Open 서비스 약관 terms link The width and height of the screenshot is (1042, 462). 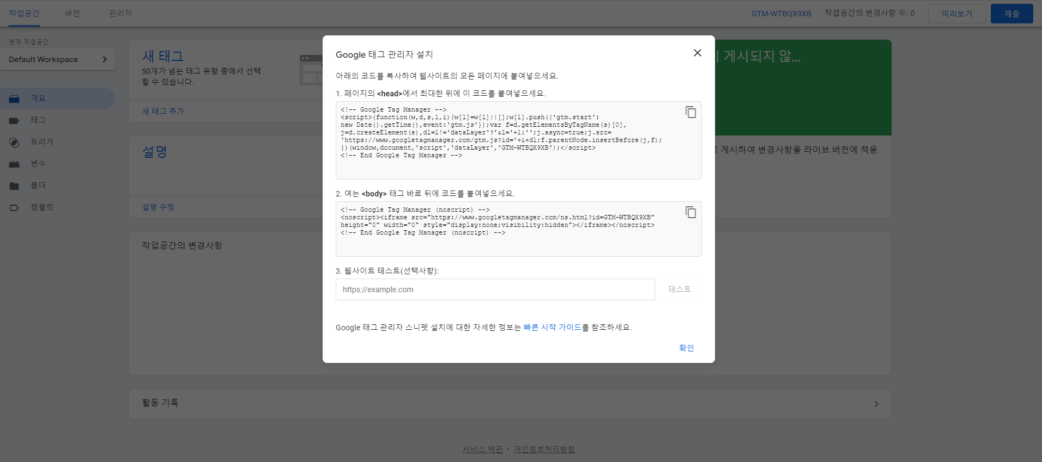[482, 449]
